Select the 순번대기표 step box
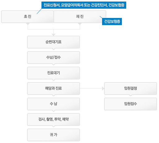159x143 pixels. point(54,42)
